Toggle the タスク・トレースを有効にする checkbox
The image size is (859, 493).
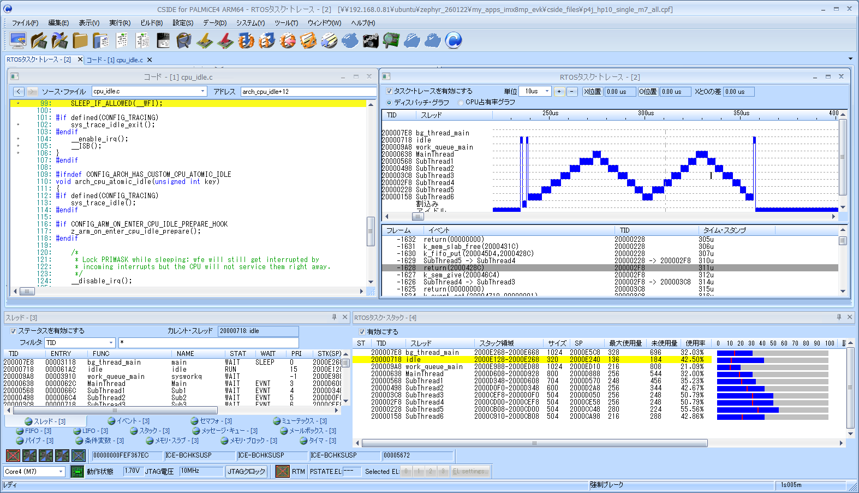(389, 91)
